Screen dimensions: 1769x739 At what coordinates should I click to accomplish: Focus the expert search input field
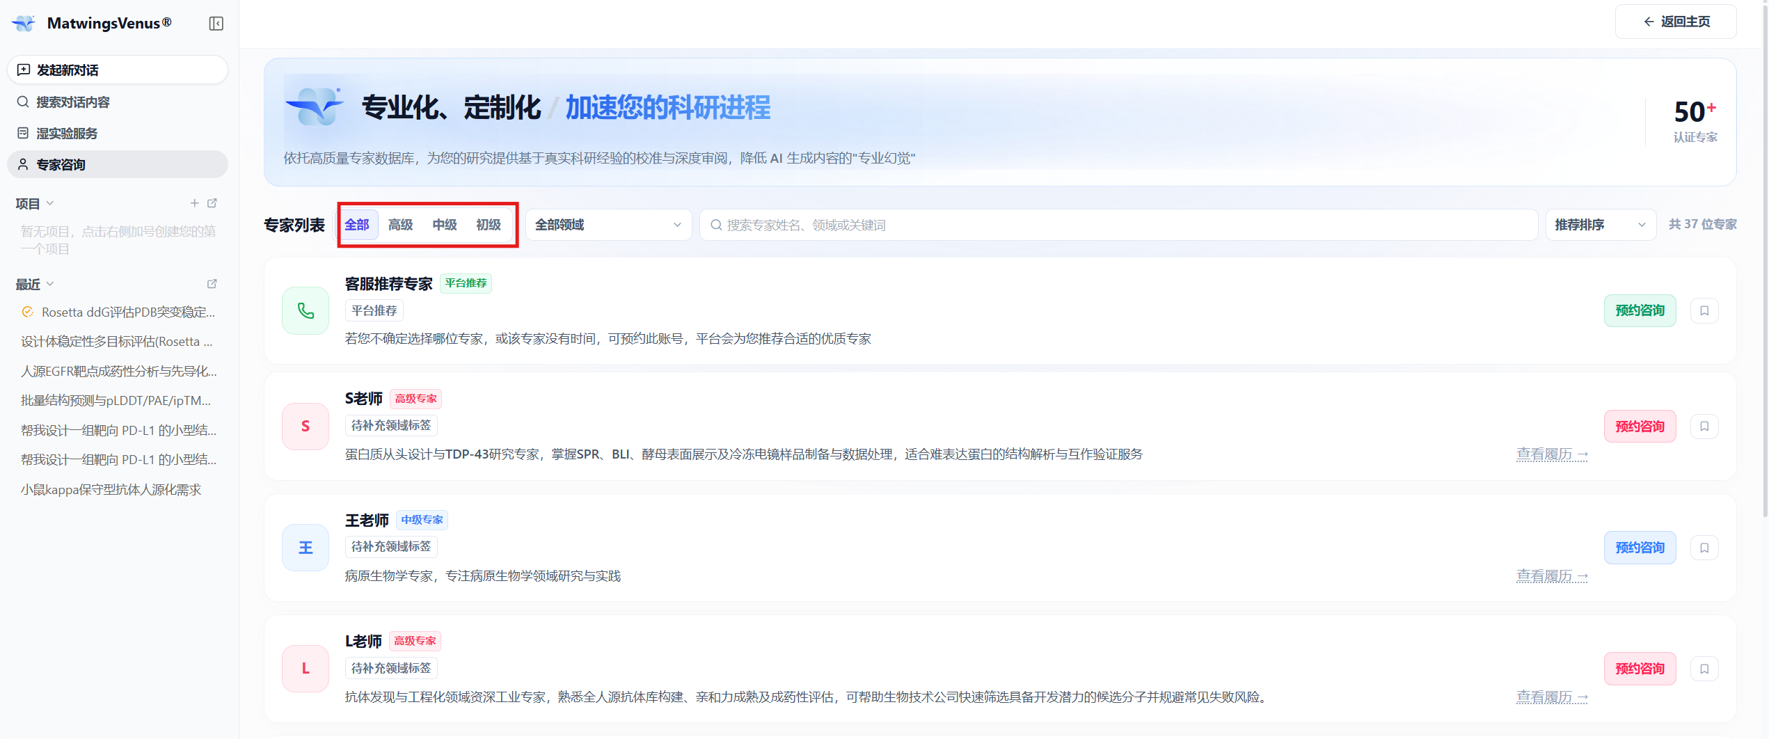click(1118, 225)
